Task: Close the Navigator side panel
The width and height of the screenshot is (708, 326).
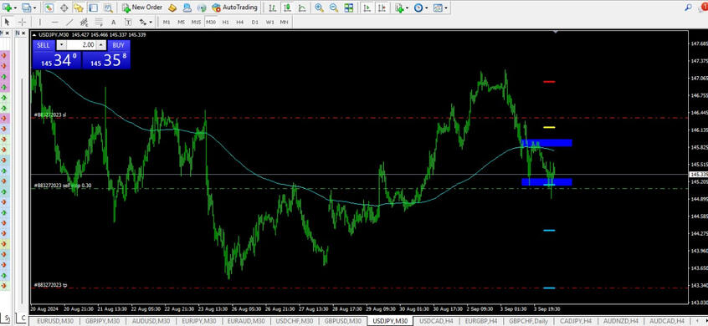Action: click(24, 33)
